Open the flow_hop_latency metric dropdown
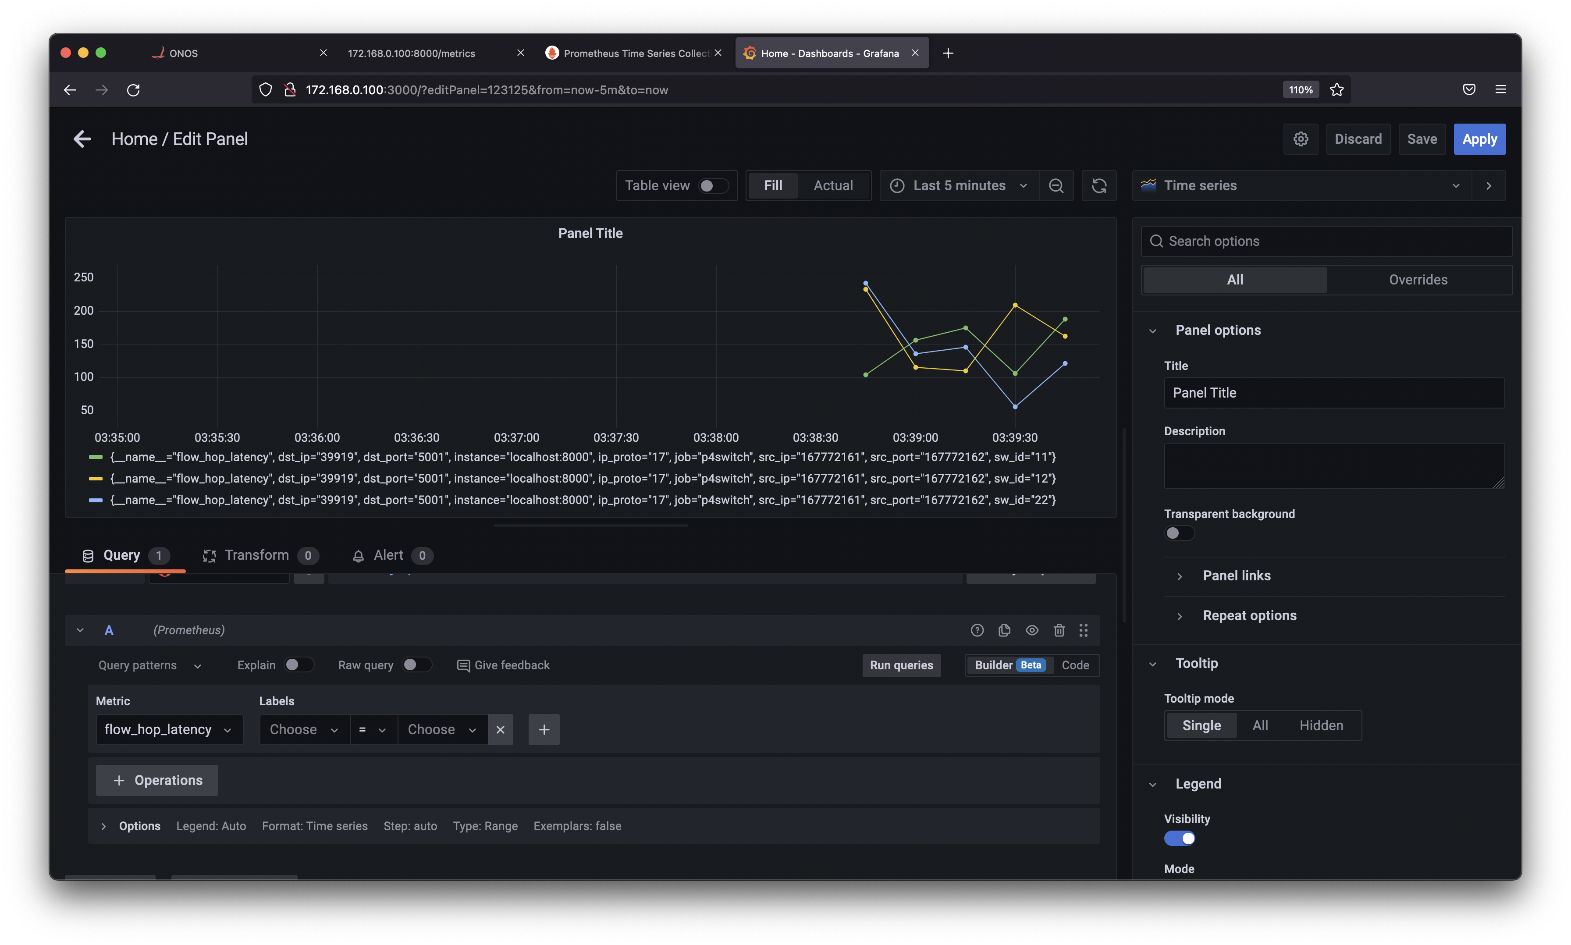The height and width of the screenshot is (945, 1571). point(169,729)
